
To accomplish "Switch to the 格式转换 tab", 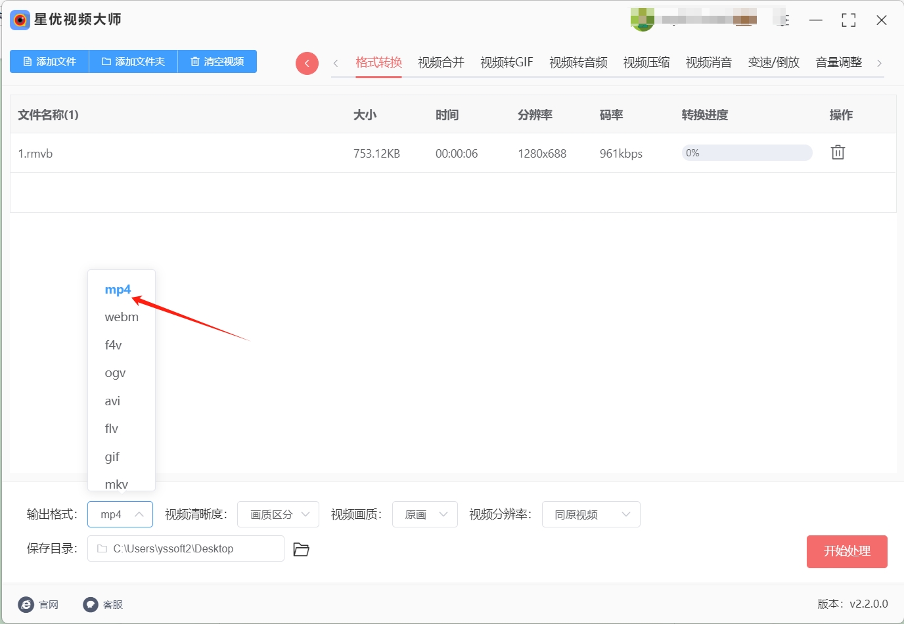I will (378, 62).
